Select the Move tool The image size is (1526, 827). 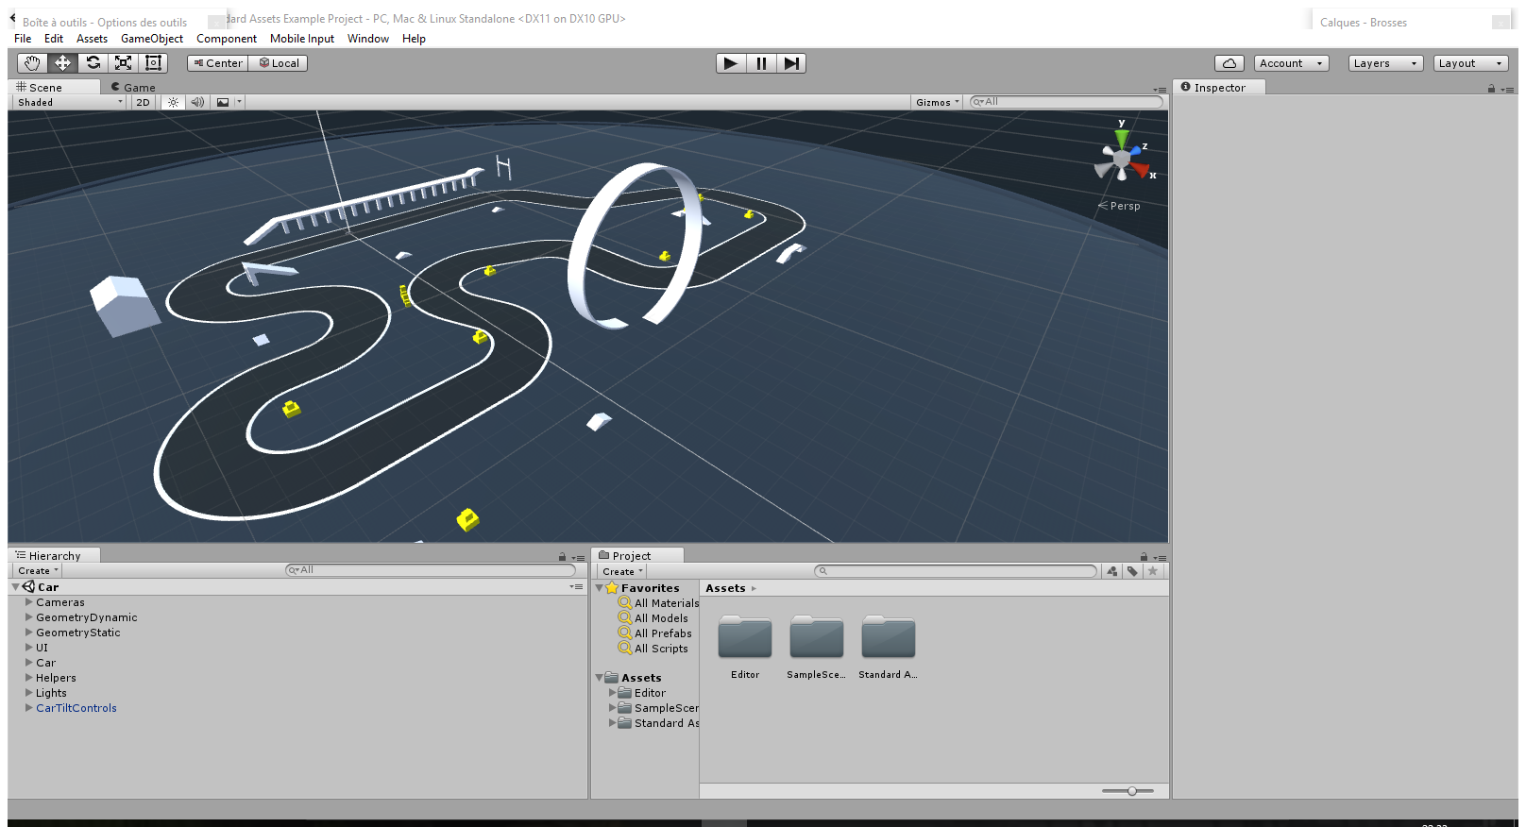[62, 63]
